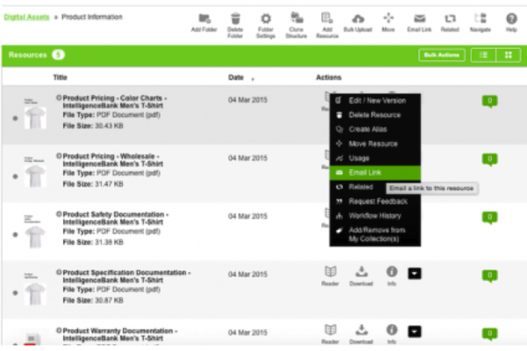The image size is (527, 351).
Task: Click Safety Documentation T-shirt thumbnail
Action: click(x=35, y=236)
